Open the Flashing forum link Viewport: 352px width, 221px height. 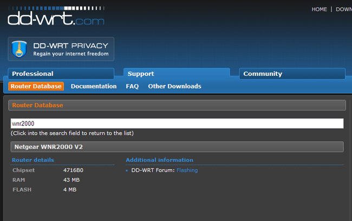click(x=187, y=170)
